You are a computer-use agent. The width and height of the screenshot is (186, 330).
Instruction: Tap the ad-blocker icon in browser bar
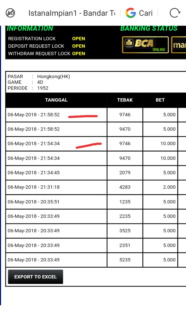pyautogui.click(x=10, y=13)
